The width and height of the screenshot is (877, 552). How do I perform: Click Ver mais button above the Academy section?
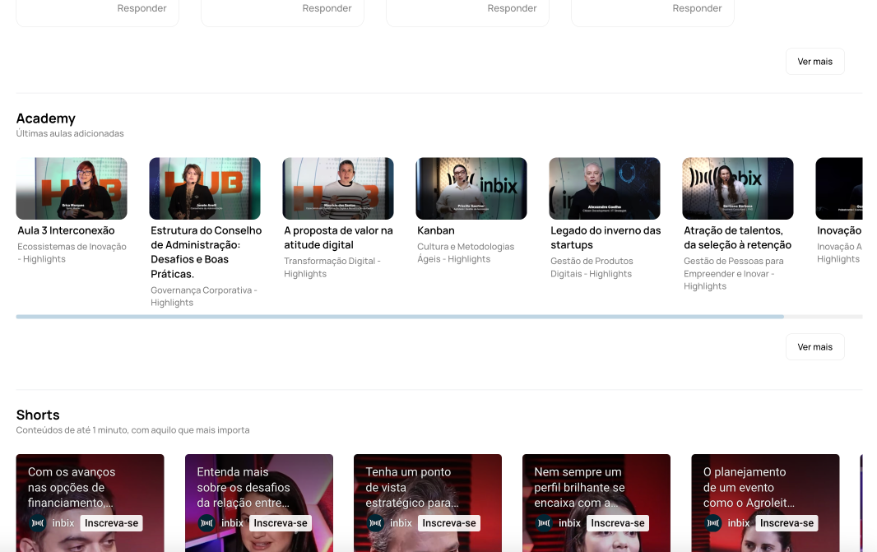pyautogui.click(x=815, y=62)
